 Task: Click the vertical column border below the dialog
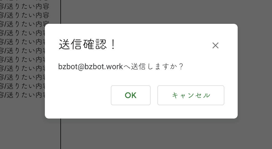pos(61,134)
